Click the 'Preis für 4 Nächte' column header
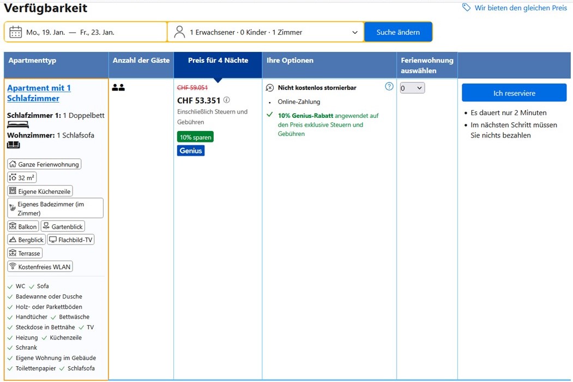This screenshot has height=382, width=573. pos(218,61)
